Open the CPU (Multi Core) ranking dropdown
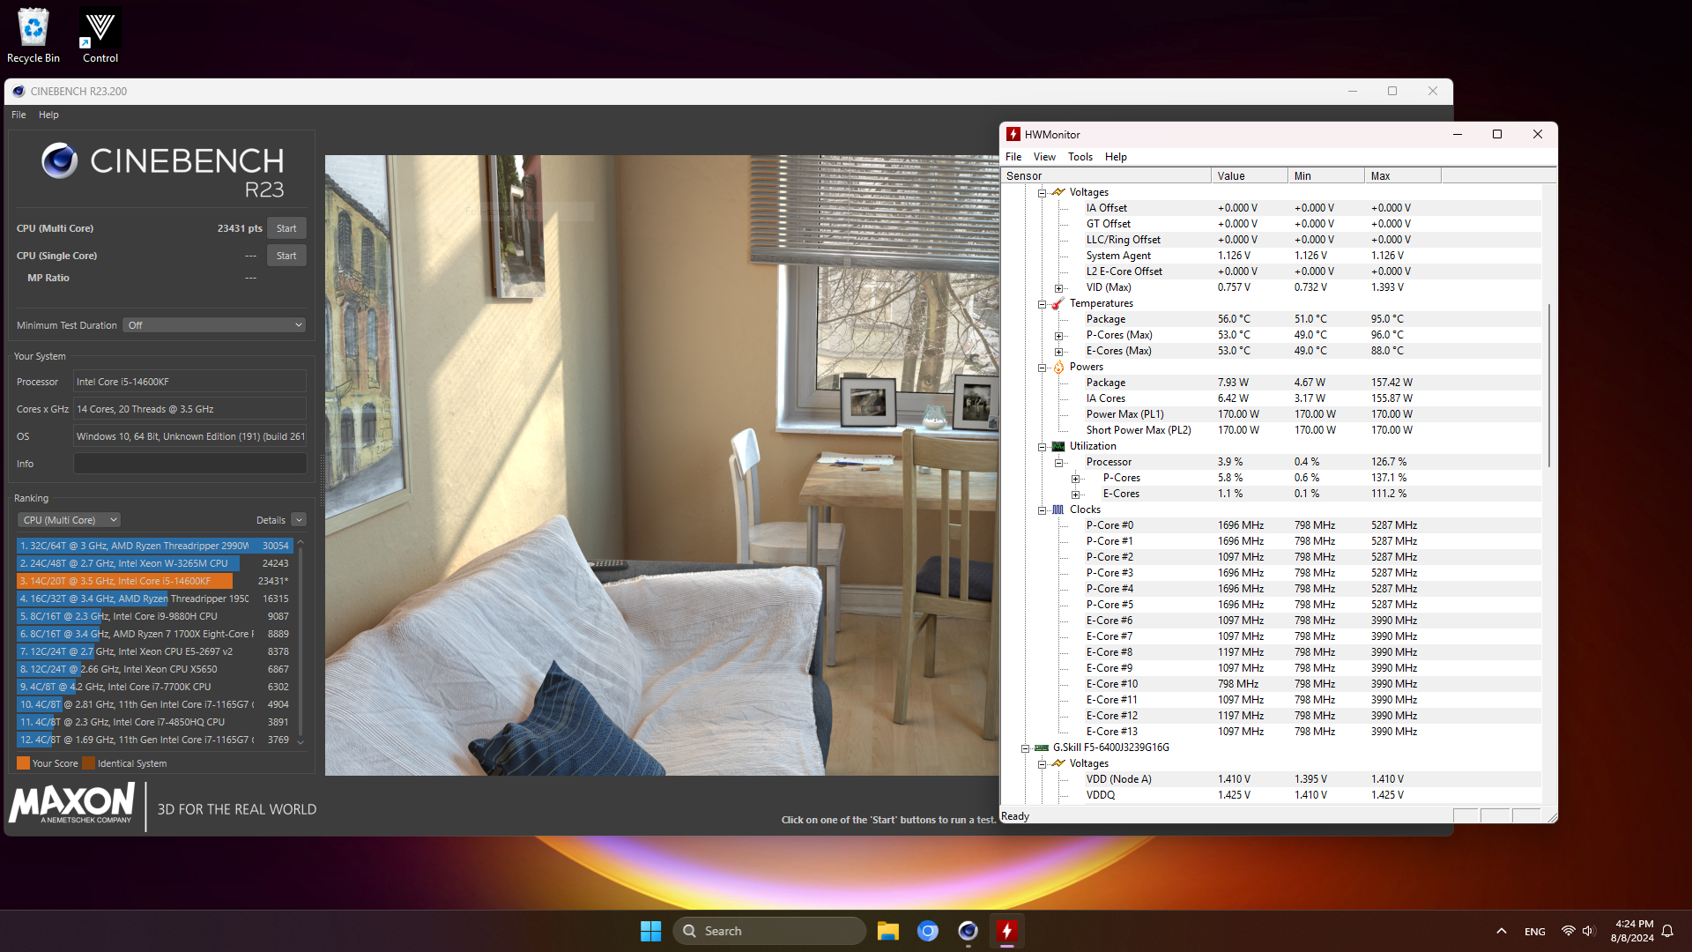 pyautogui.click(x=69, y=520)
